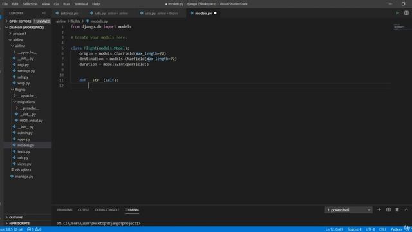Maximize the terminal panel with the chevron up

click(406, 209)
